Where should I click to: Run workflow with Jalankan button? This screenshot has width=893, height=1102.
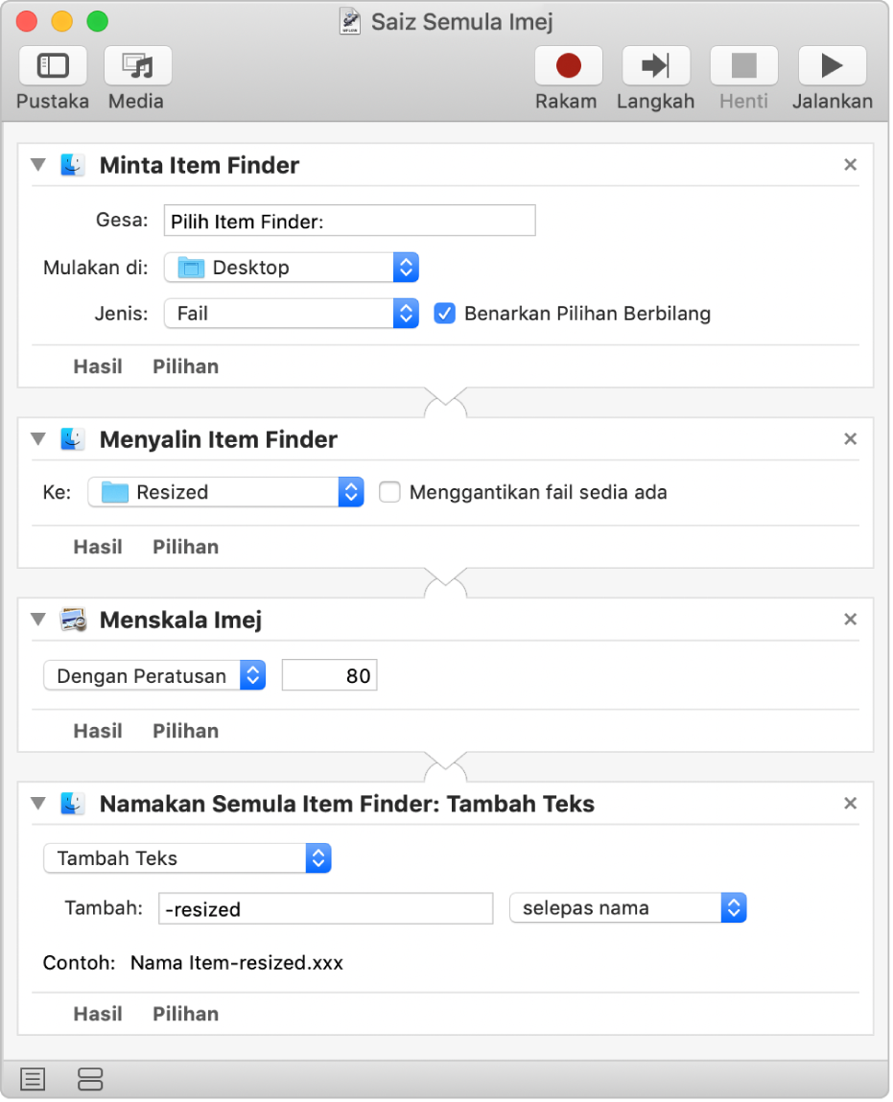point(832,66)
